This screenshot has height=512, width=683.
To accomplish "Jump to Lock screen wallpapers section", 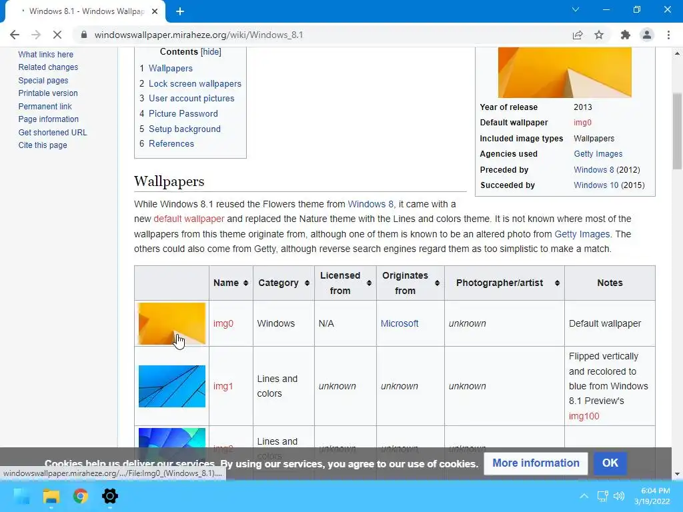I will point(195,83).
